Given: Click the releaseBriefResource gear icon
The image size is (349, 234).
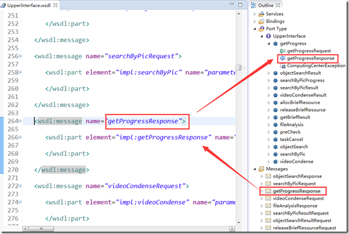Looking at the screenshot, I should tap(275, 110).
